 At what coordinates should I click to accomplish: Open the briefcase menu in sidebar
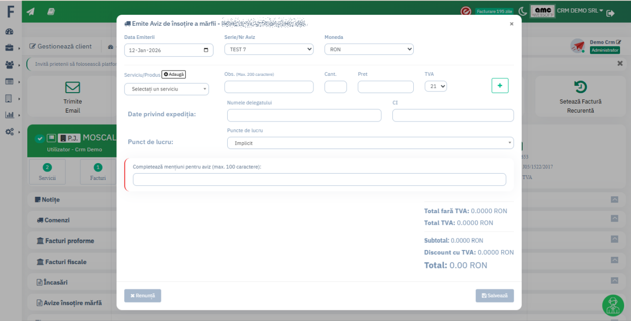click(x=9, y=48)
